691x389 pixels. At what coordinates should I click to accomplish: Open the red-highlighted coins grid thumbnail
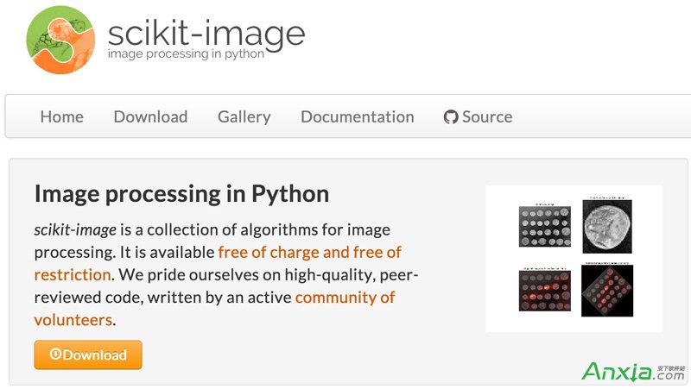[x=545, y=291]
